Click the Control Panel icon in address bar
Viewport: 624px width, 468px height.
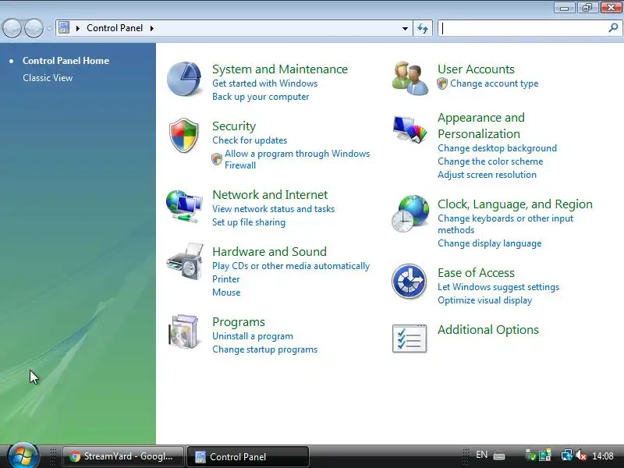coord(64,28)
